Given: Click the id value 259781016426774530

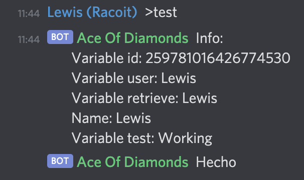Looking at the screenshot, I should pyautogui.click(x=218, y=58).
